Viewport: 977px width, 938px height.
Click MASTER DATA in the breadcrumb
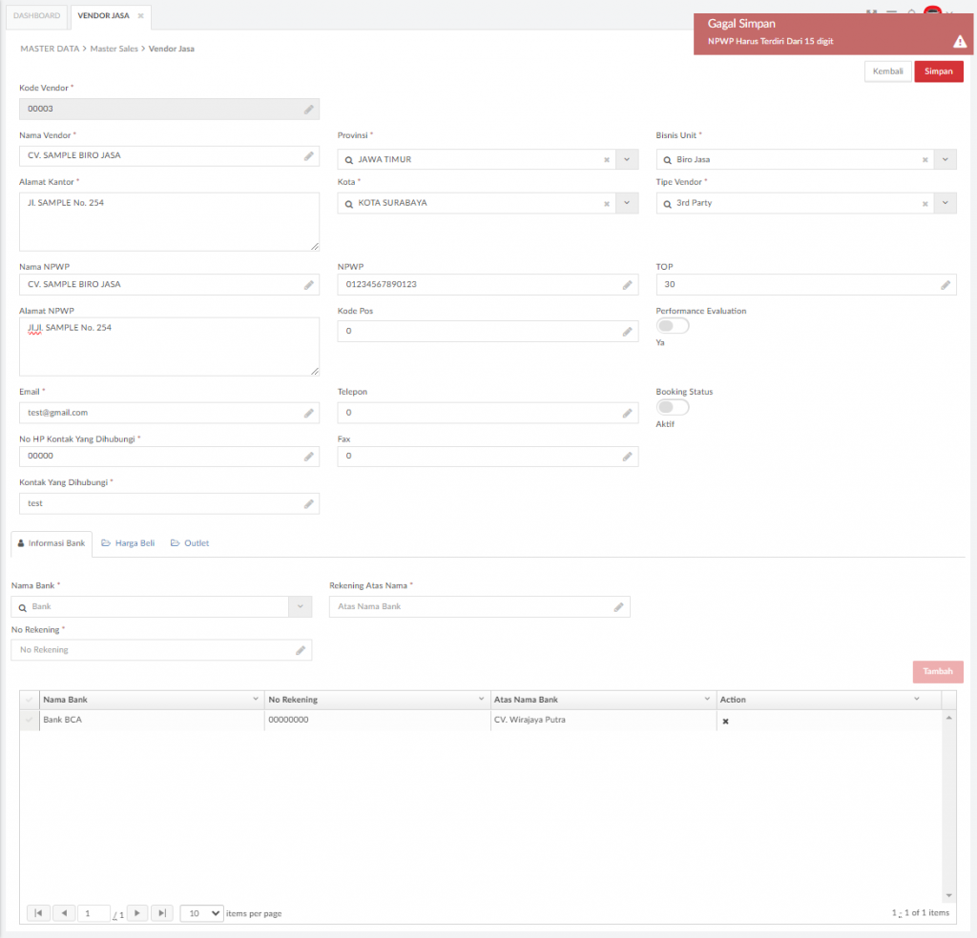coord(50,49)
